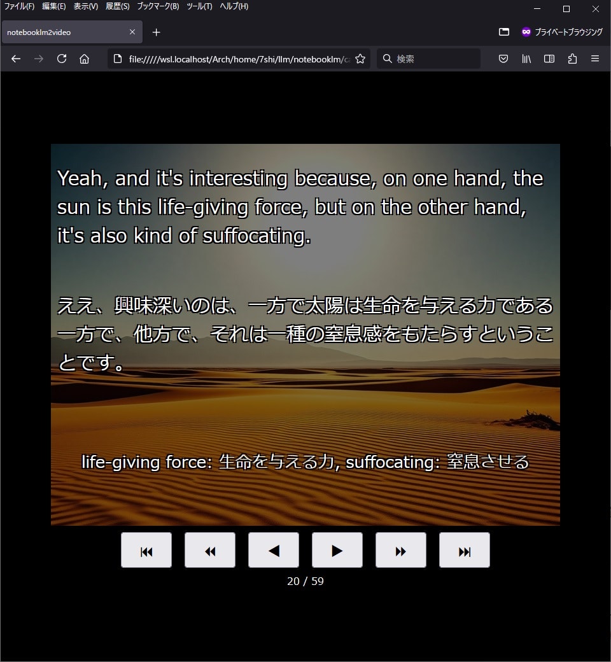The image size is (611, 662).
Task: Jump to the first slide
Action: (146, 550)
